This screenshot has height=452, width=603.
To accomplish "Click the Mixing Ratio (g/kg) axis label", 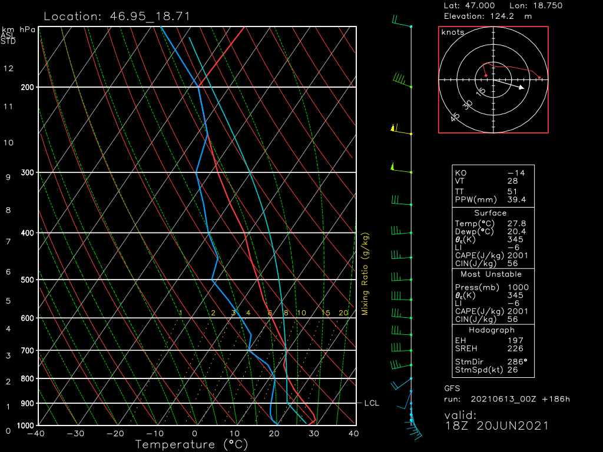I will pos(365,274).
